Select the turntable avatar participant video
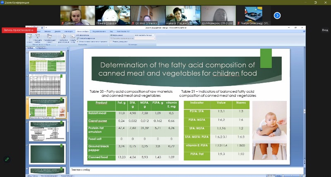 pyautogui.click(x=253, y=15)
